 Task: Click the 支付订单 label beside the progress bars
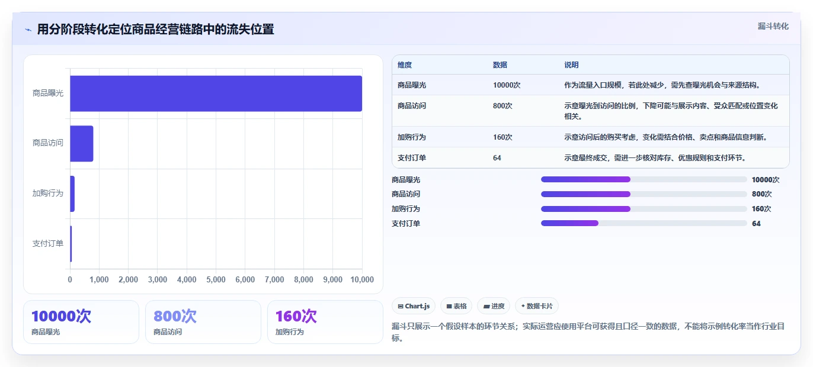406,224
